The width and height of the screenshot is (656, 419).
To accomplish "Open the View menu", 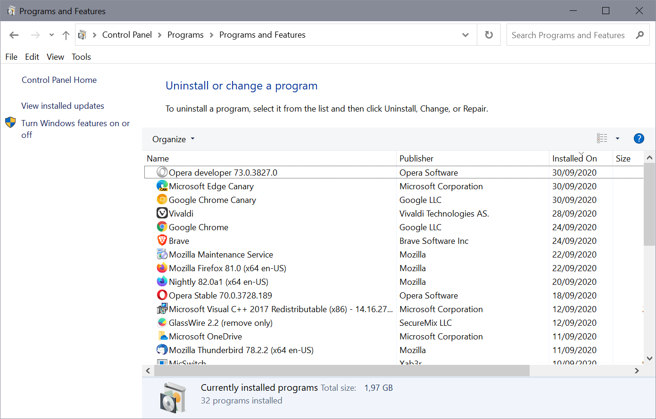I will coord(55,56).
